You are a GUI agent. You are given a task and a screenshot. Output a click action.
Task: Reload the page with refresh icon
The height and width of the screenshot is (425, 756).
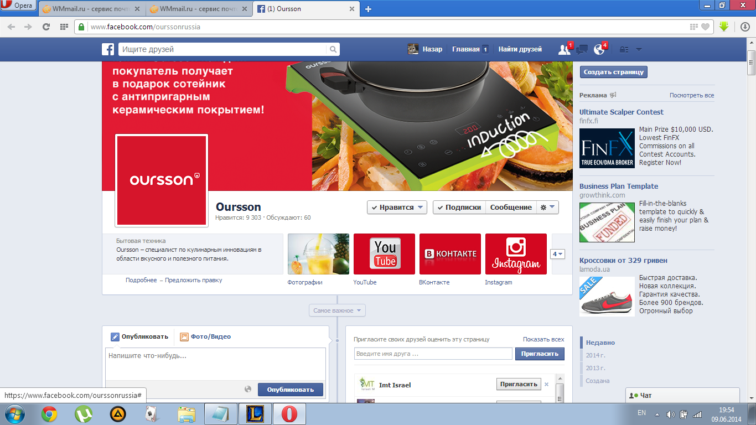click(x=46, y=27)
